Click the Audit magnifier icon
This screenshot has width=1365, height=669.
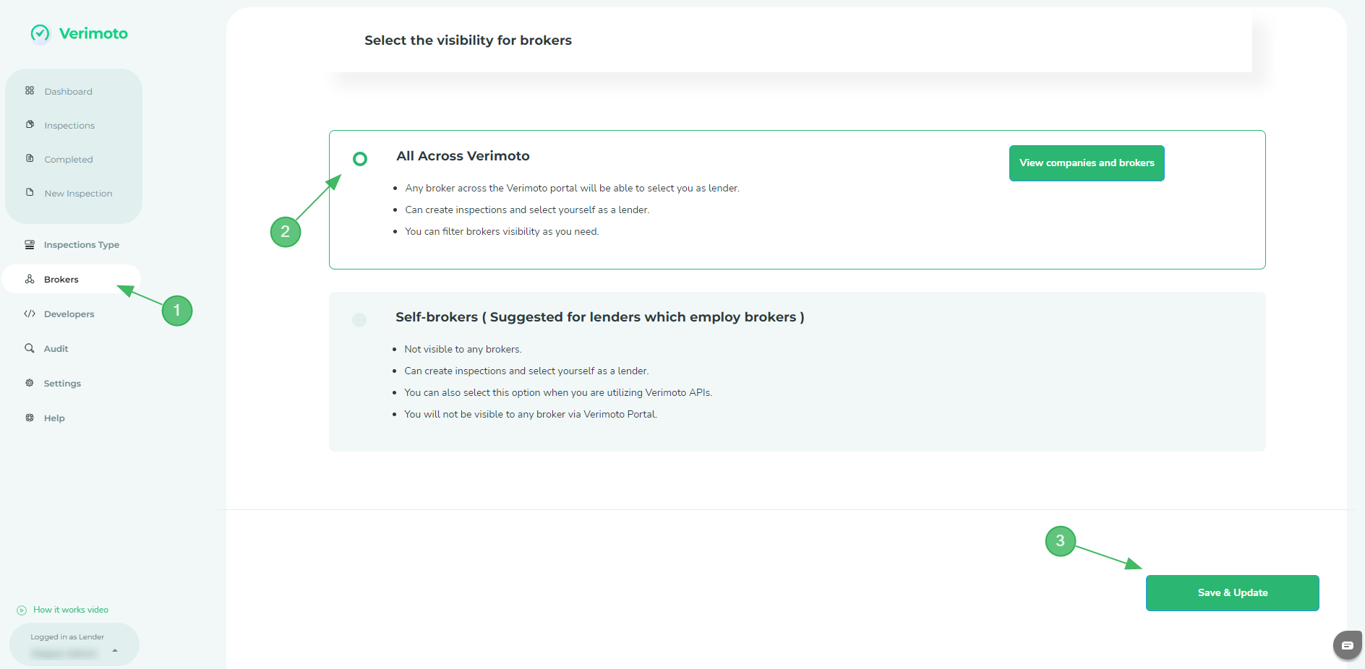pos(30,348)
